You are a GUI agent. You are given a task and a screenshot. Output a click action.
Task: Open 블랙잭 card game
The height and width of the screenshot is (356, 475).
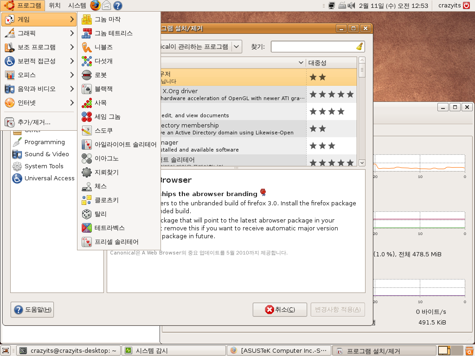[119, 89]
